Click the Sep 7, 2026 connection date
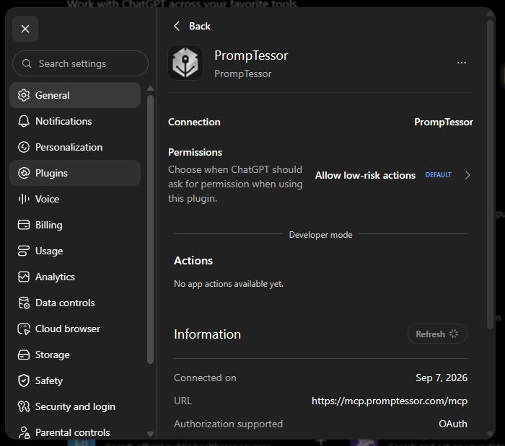 pos(442,378)
